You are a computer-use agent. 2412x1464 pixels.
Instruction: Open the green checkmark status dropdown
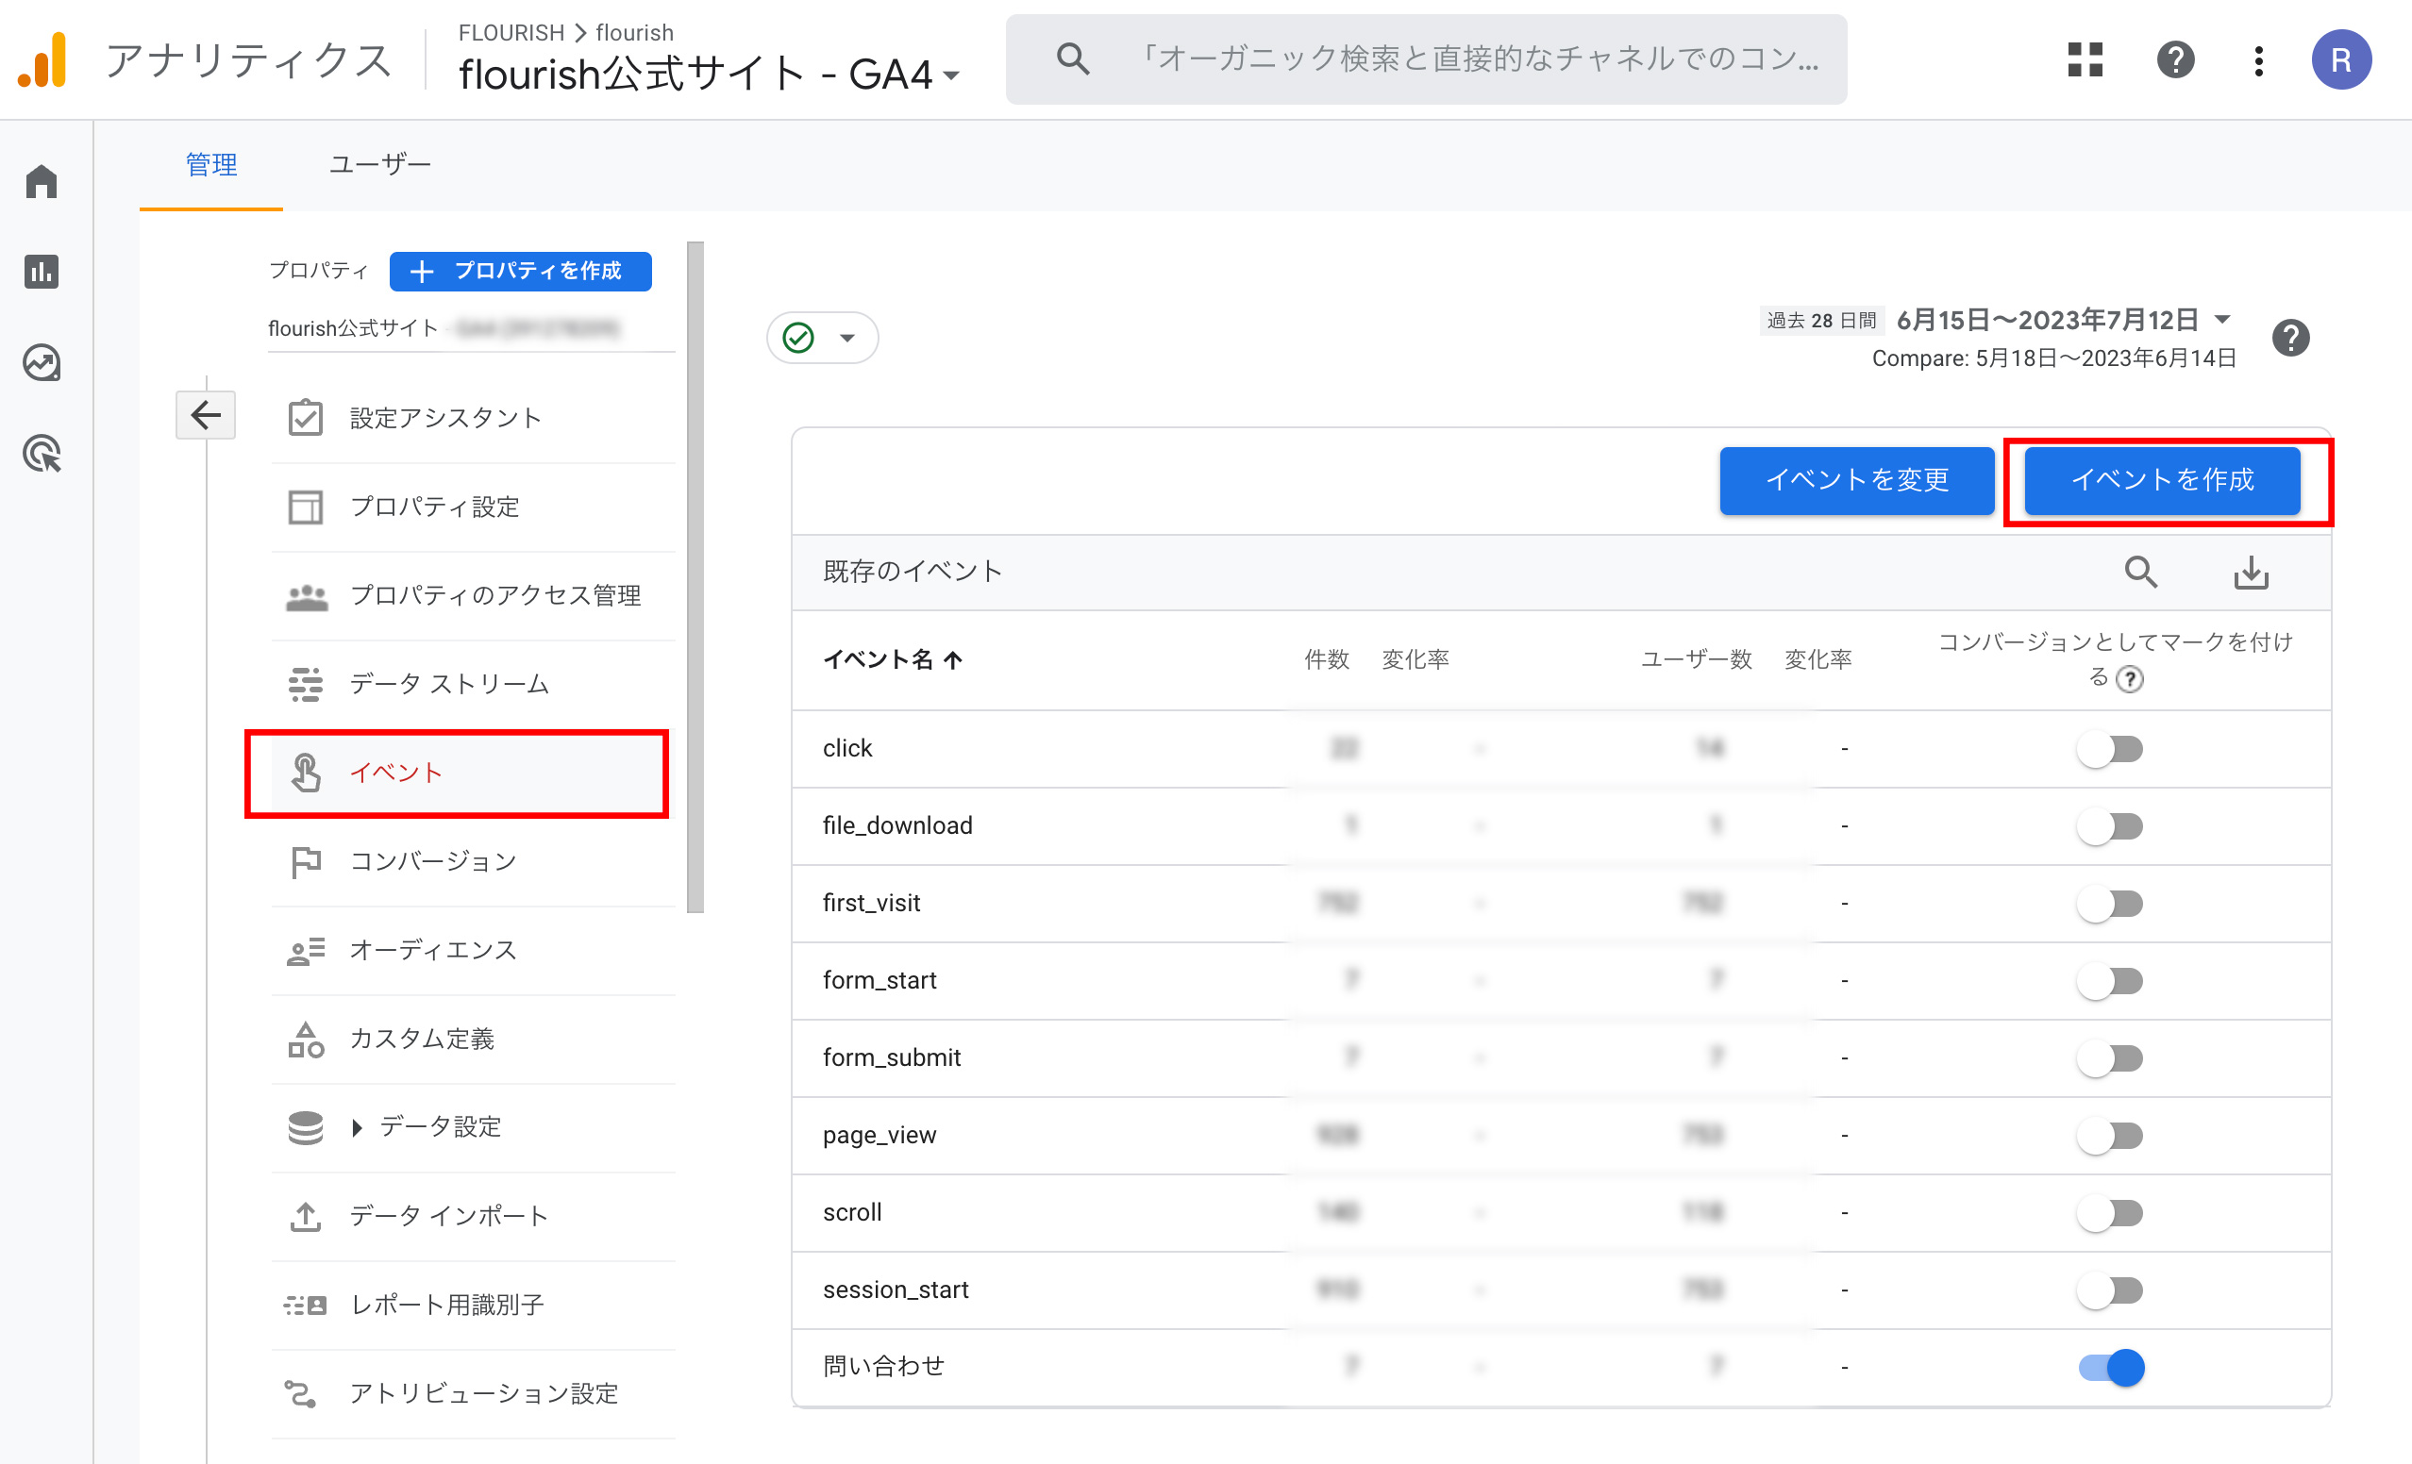822,338
